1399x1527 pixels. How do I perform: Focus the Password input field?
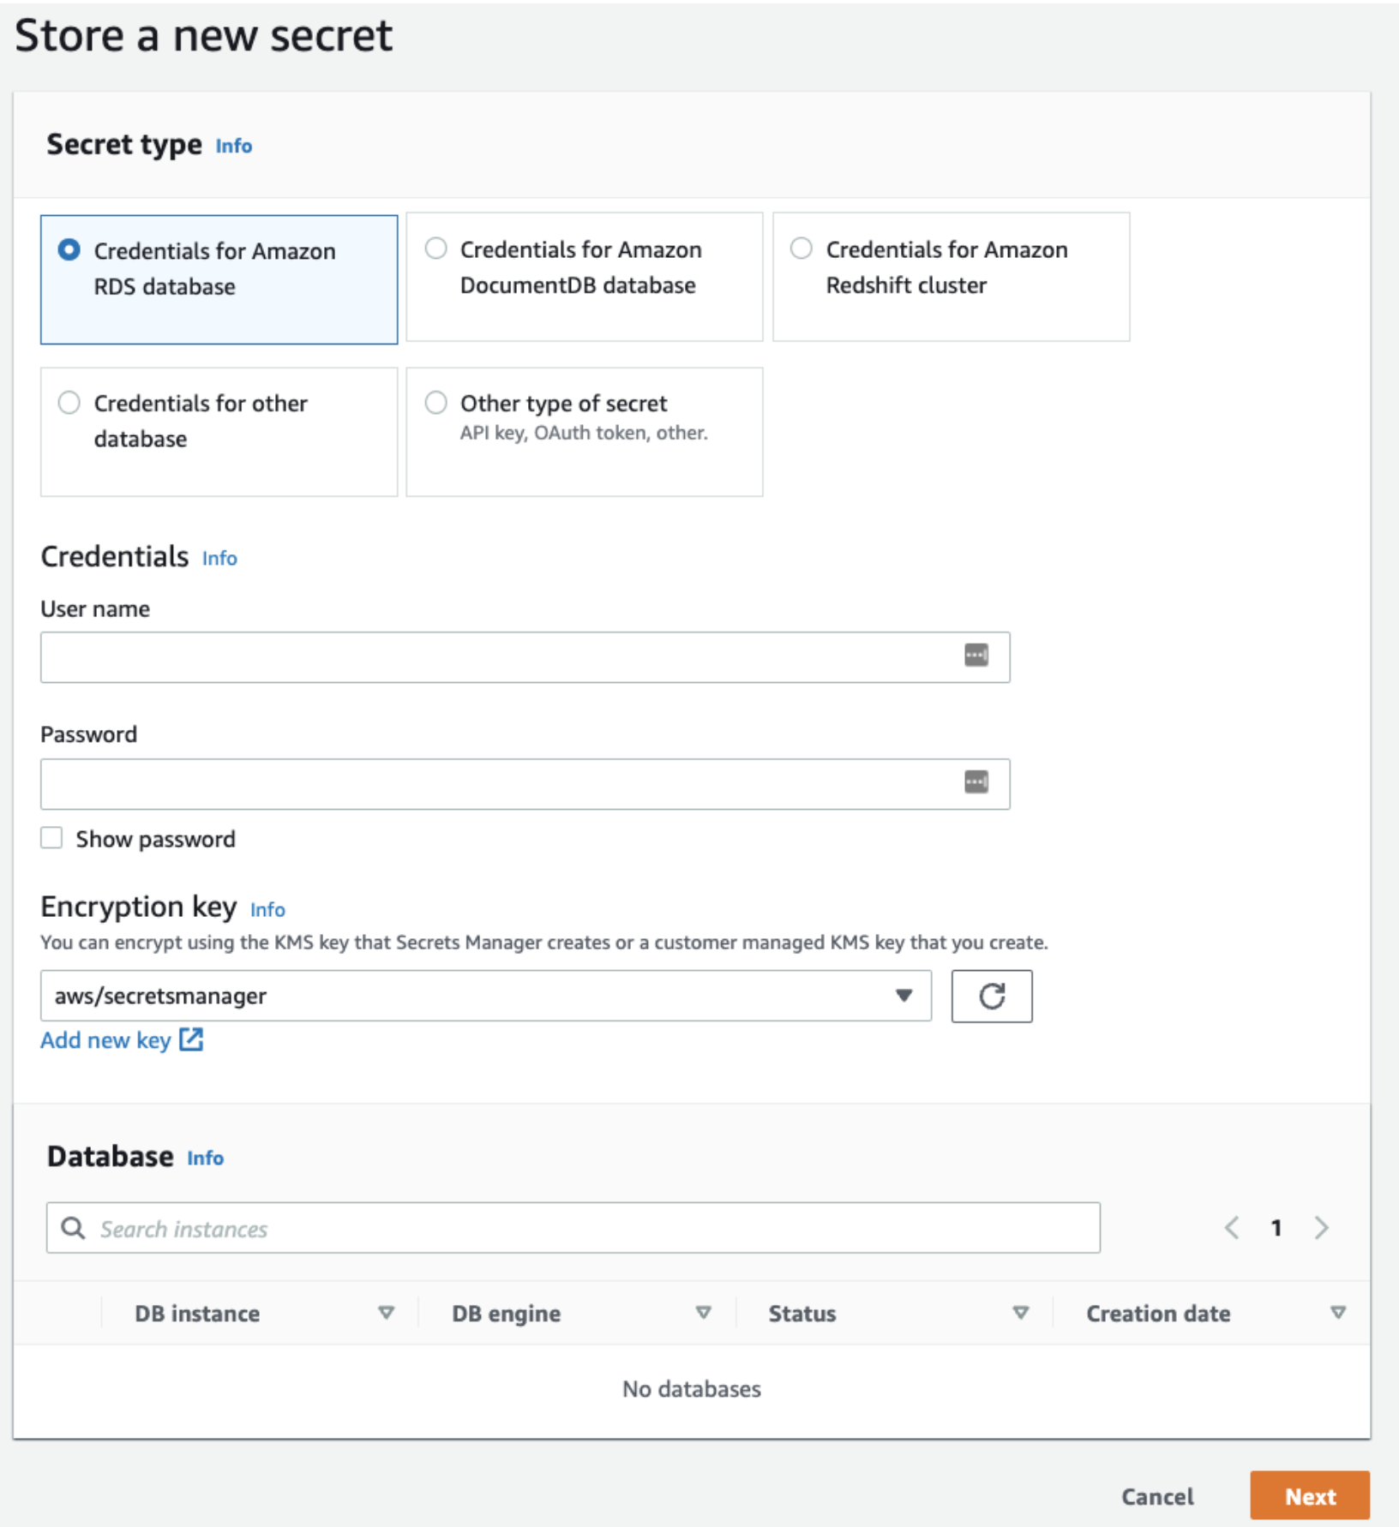(525, 783)
